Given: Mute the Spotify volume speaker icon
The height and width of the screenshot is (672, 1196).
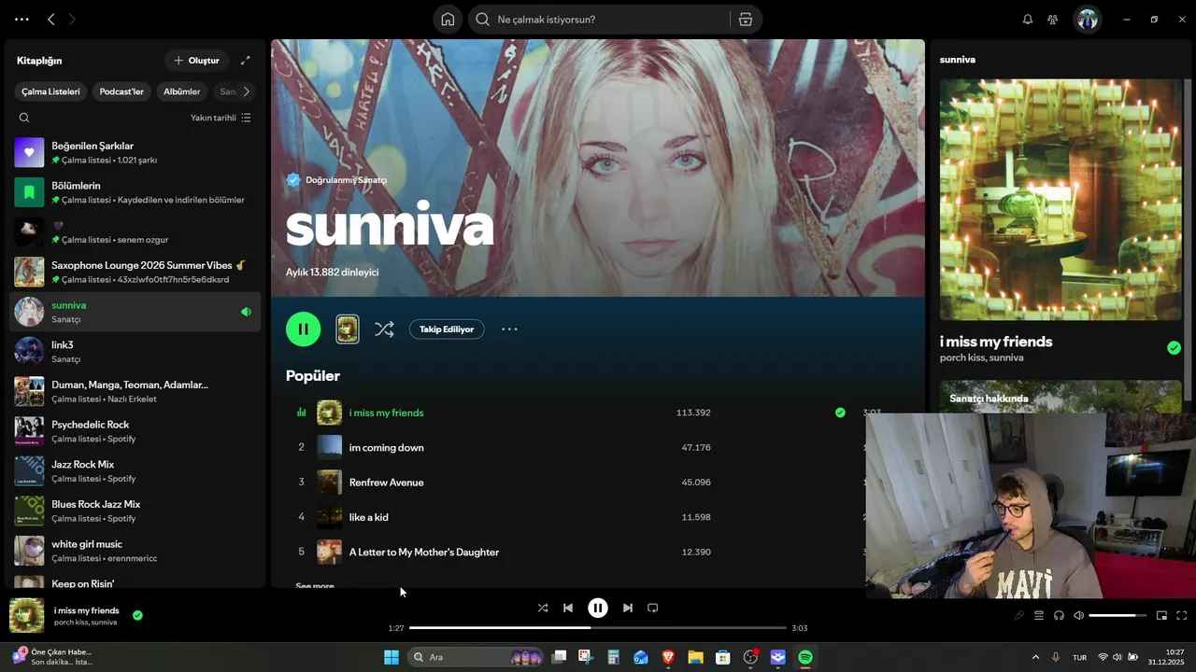Looking at the screenshot, I should coord(1079,615).
